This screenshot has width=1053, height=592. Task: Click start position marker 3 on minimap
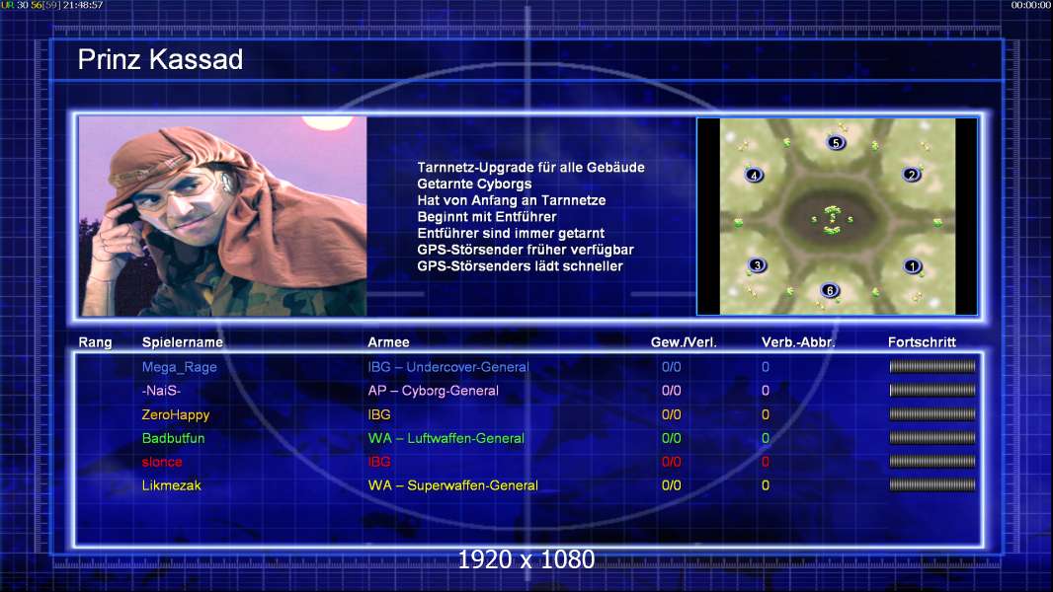757,264
